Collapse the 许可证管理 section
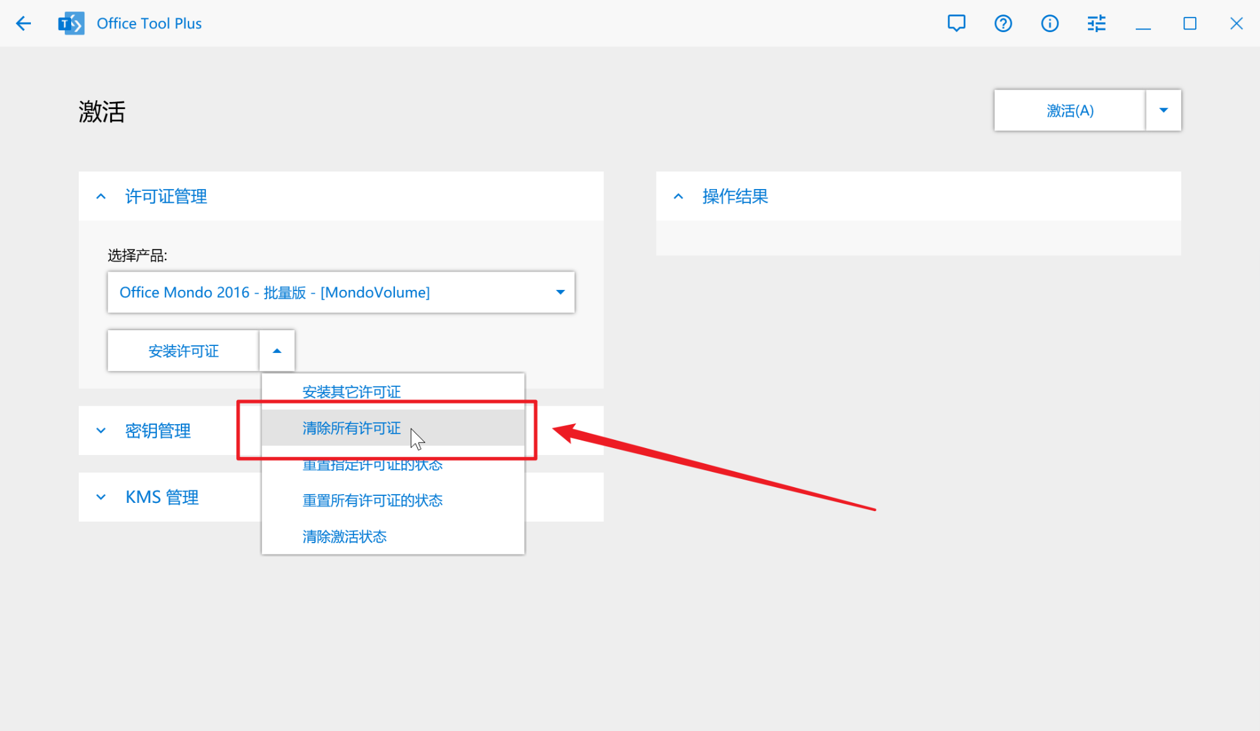Viewport: 1260px width, 731px height. pyautogui.click(x=101, y=197)
